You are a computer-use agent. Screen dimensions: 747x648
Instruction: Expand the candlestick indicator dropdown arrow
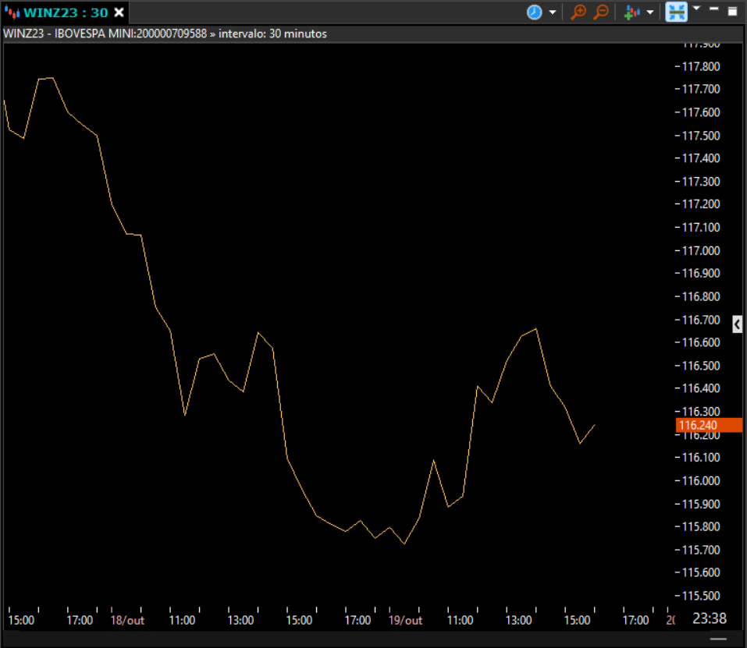(650, 12)
